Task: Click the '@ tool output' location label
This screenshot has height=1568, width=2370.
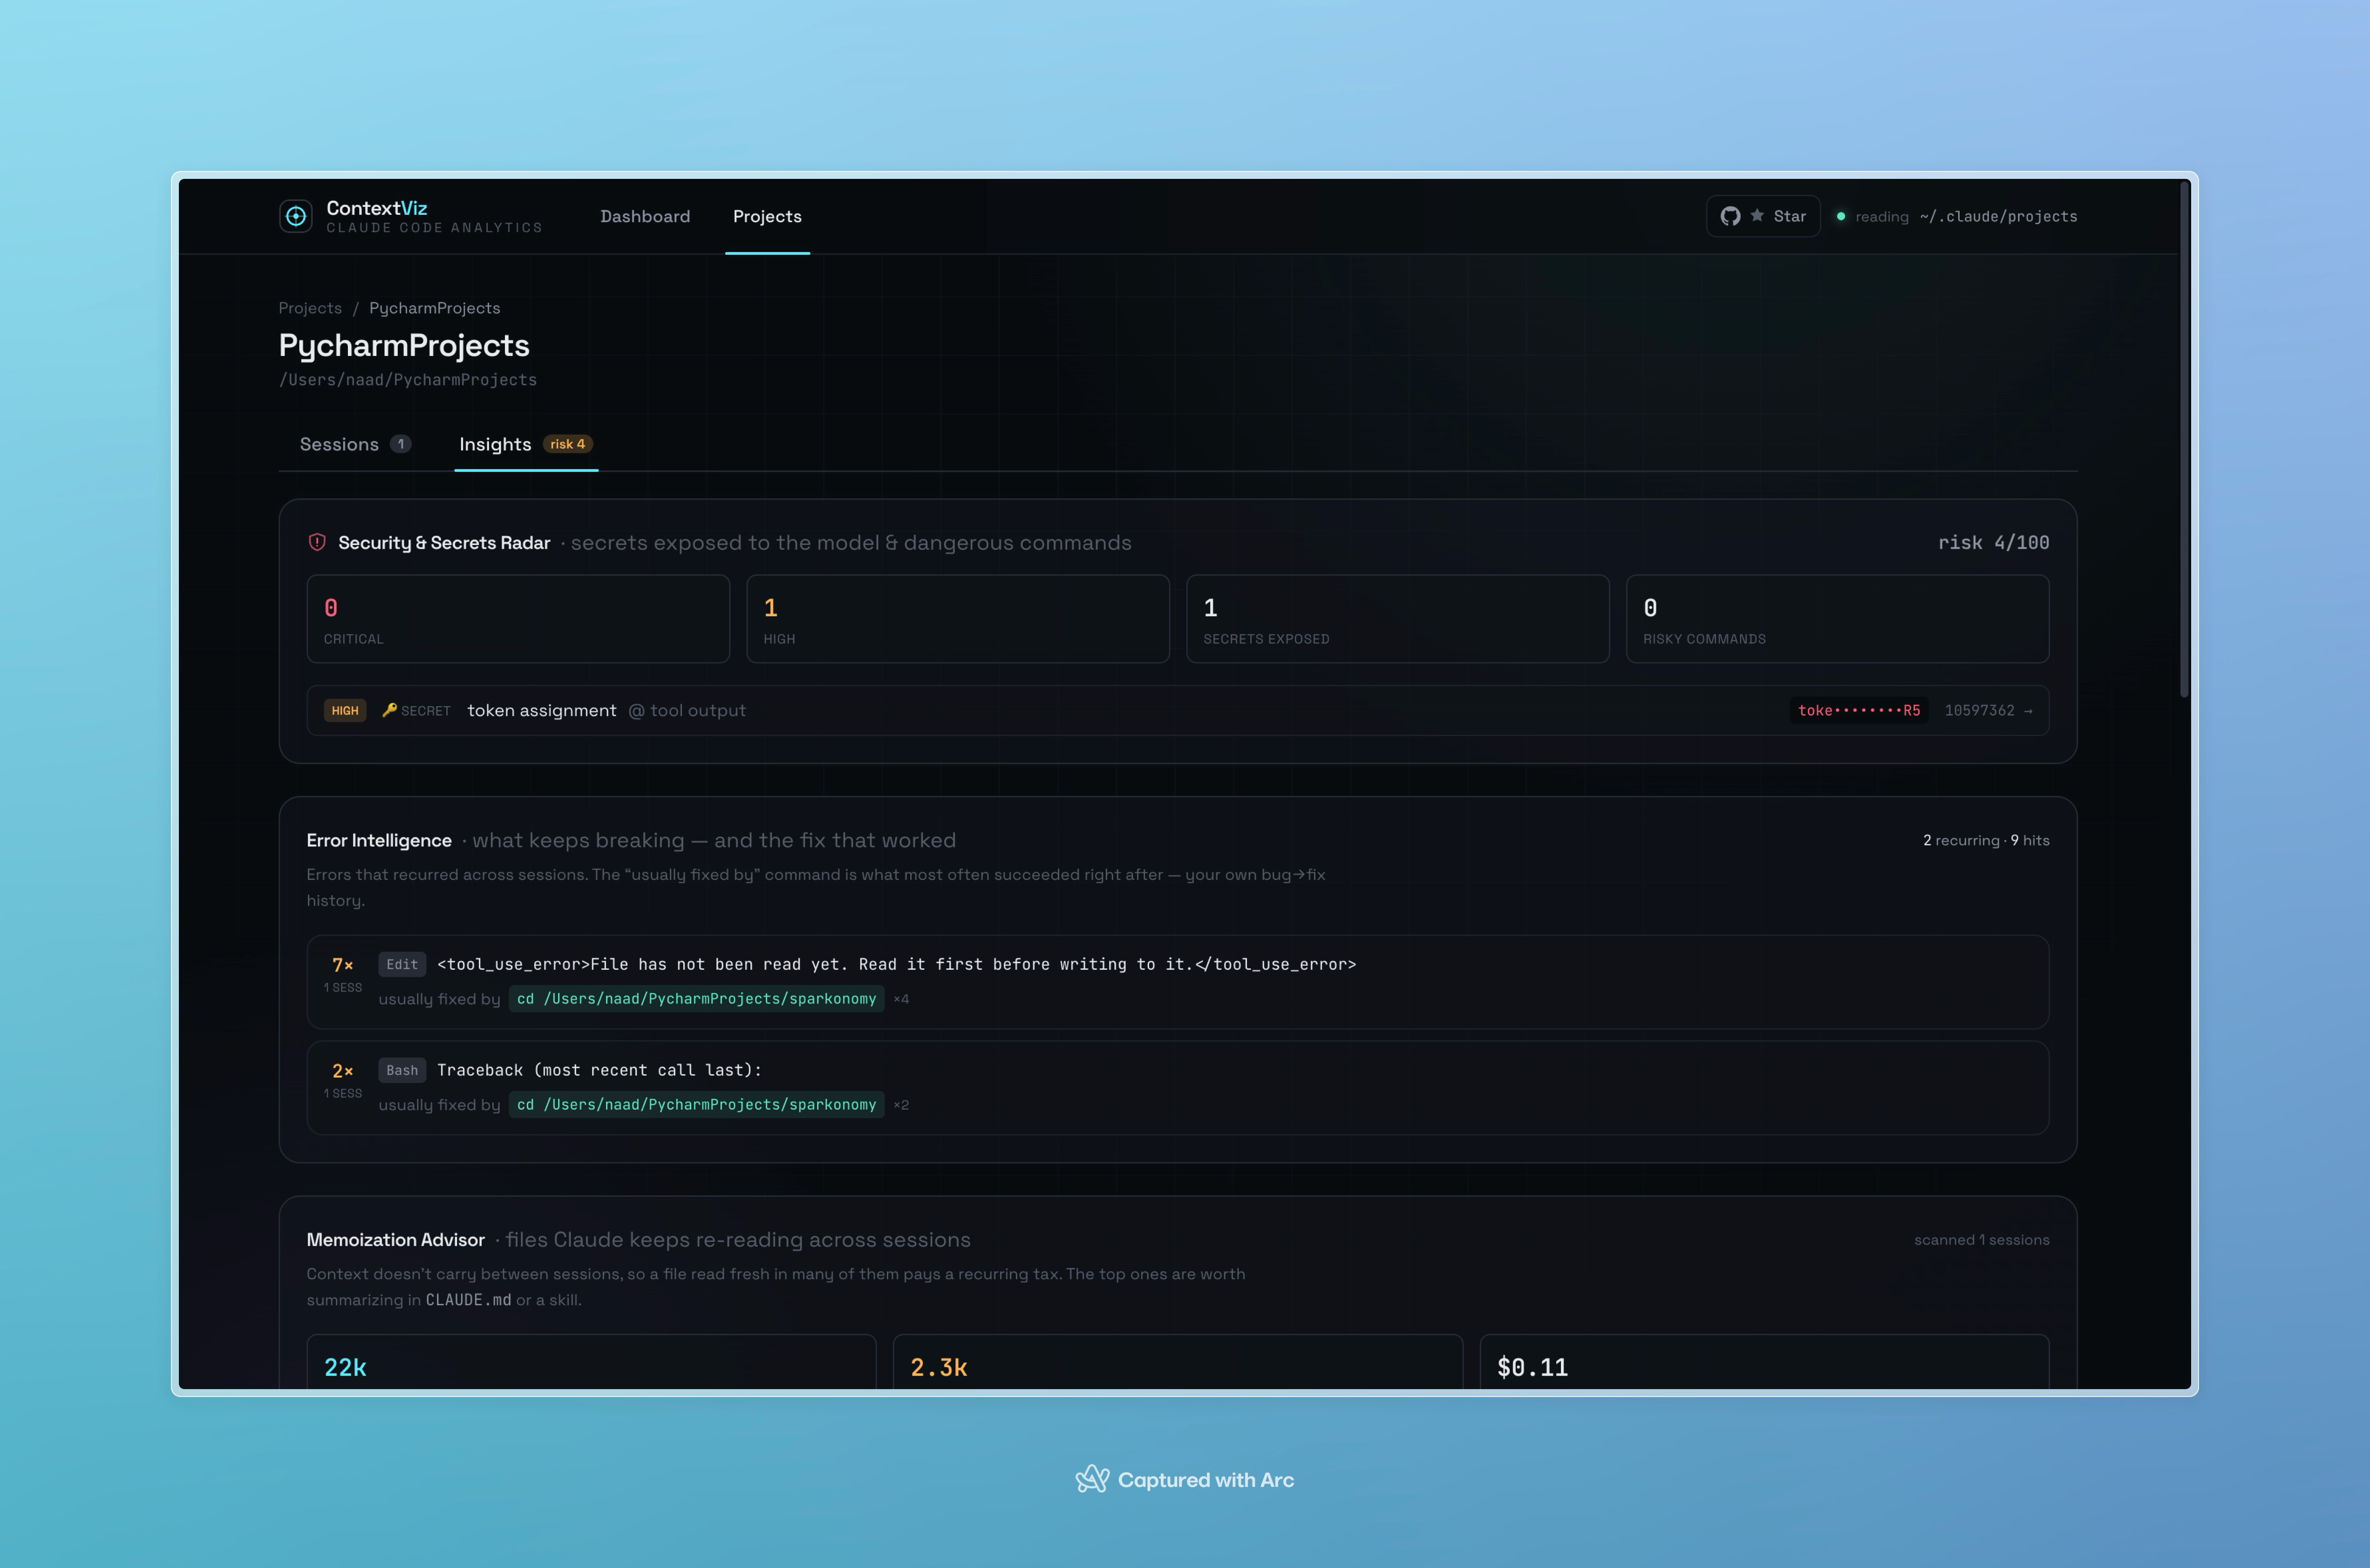Action: [687, 710]
